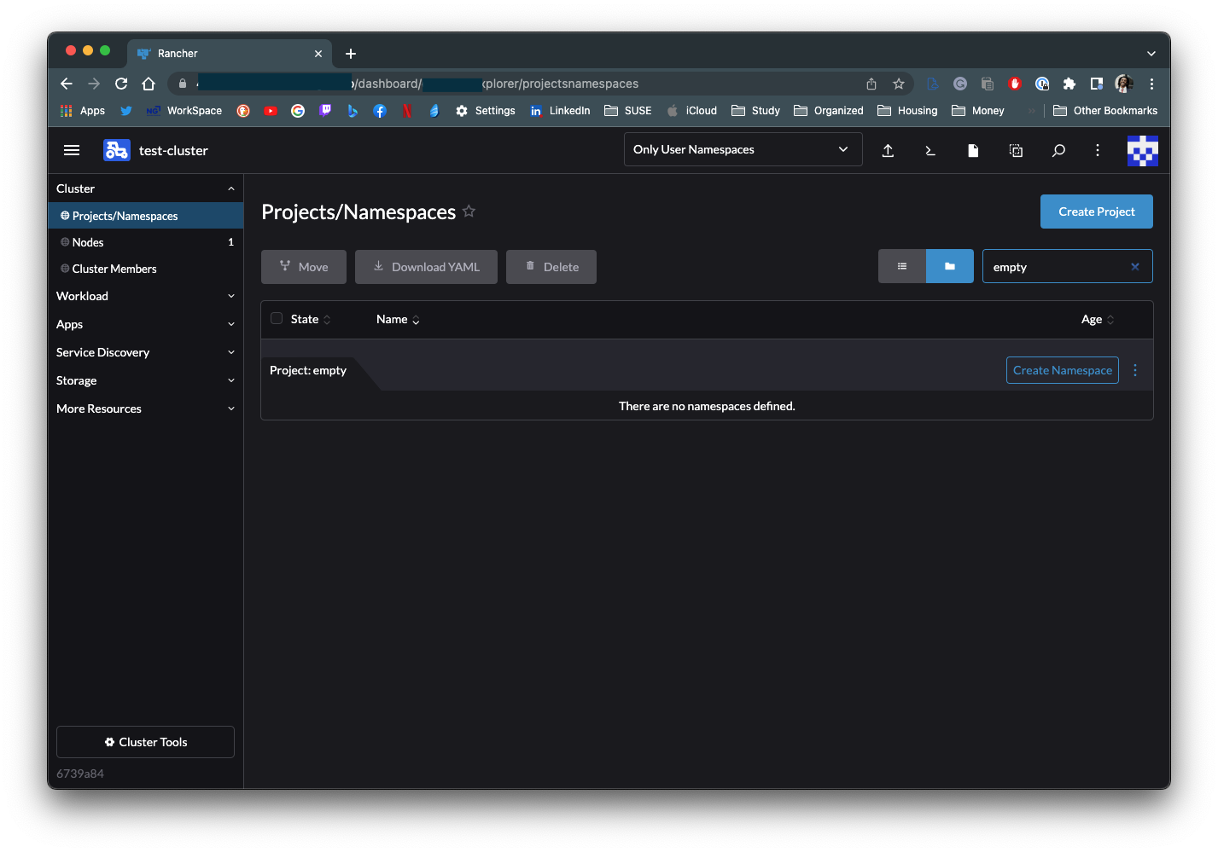Favorite the Projects/Namespaces page star

click(x=469, y=212)
